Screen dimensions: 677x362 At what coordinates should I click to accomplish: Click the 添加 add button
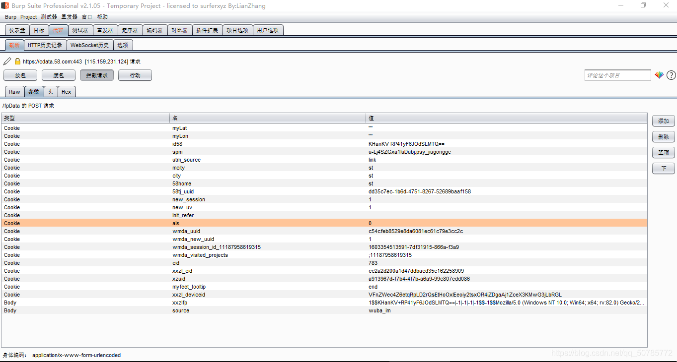pos(664,121)
